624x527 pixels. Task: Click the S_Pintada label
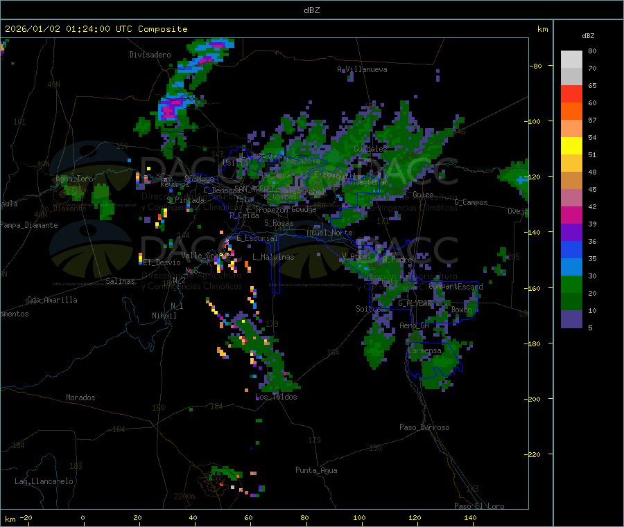pos(185,200)
